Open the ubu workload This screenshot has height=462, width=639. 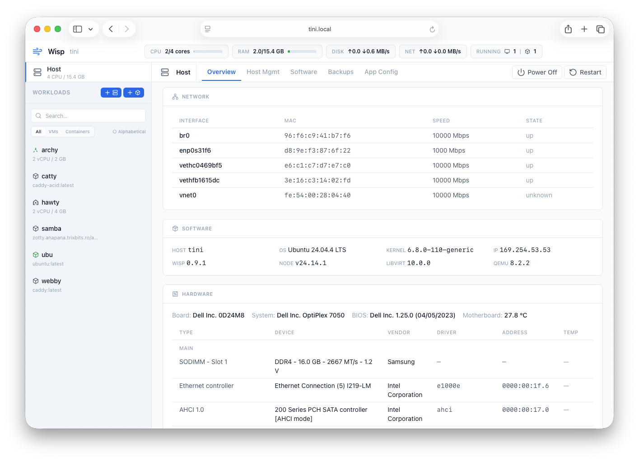tap(89, 259)
